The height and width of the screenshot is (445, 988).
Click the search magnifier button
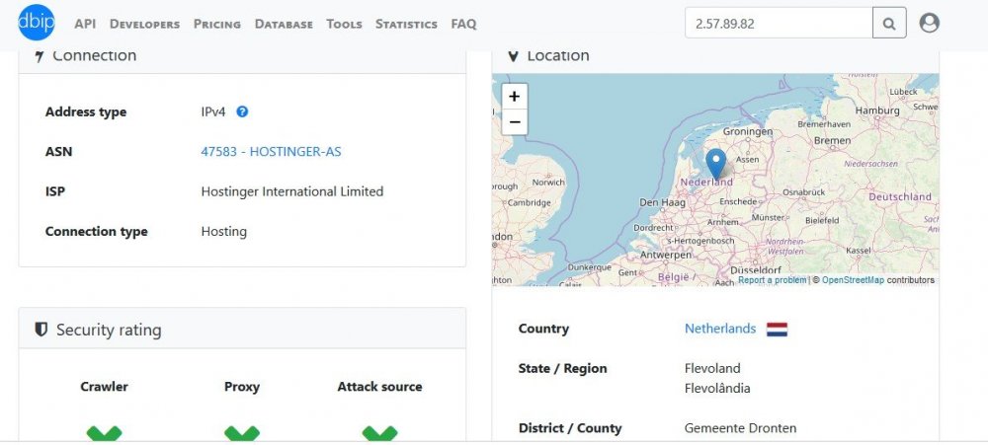tap(889, 24)
